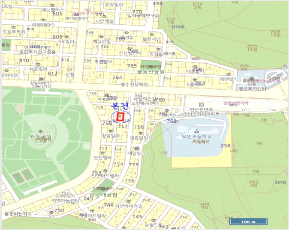
Task: Click the 조선일보 label
Action: [103, 62]
